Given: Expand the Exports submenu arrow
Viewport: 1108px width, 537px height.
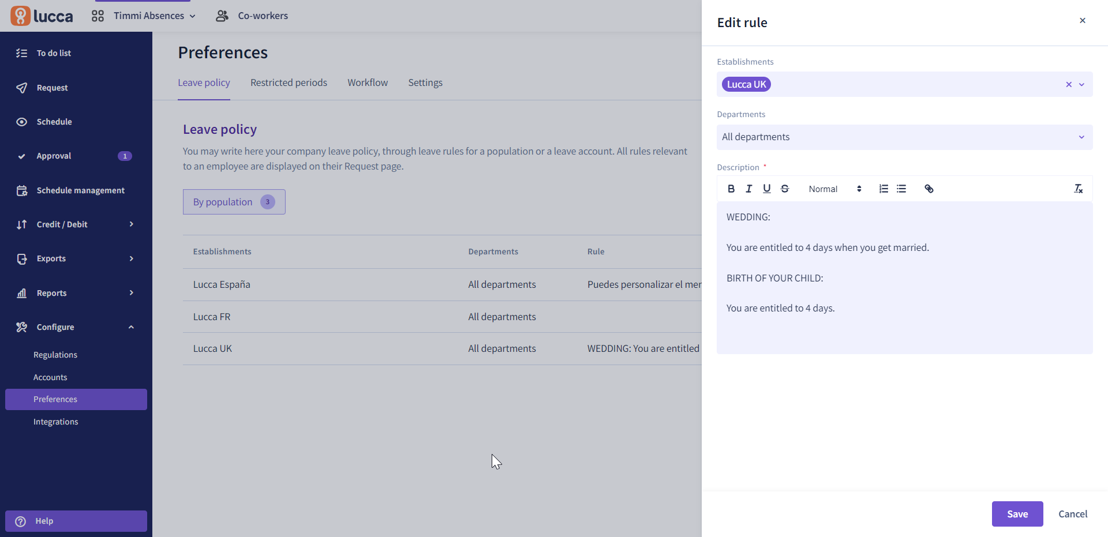Looking at the screenshot, I should (x=132, y=258).
